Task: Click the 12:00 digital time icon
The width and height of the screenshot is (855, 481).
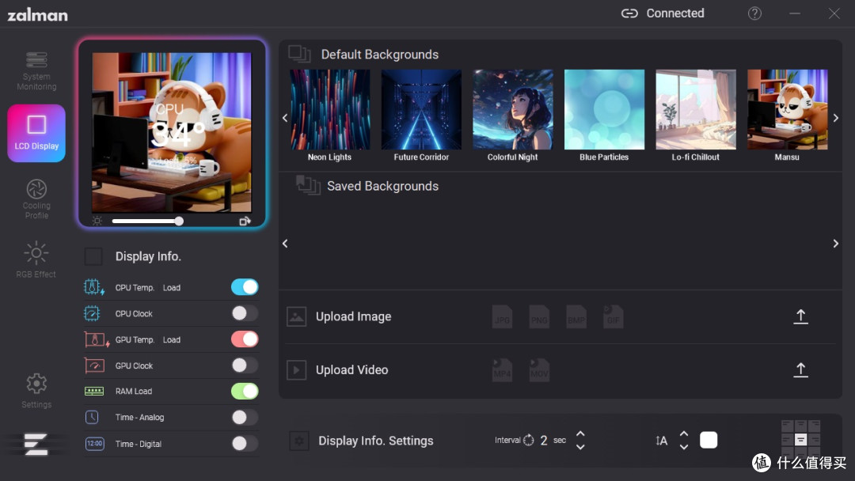Action: 94,443
